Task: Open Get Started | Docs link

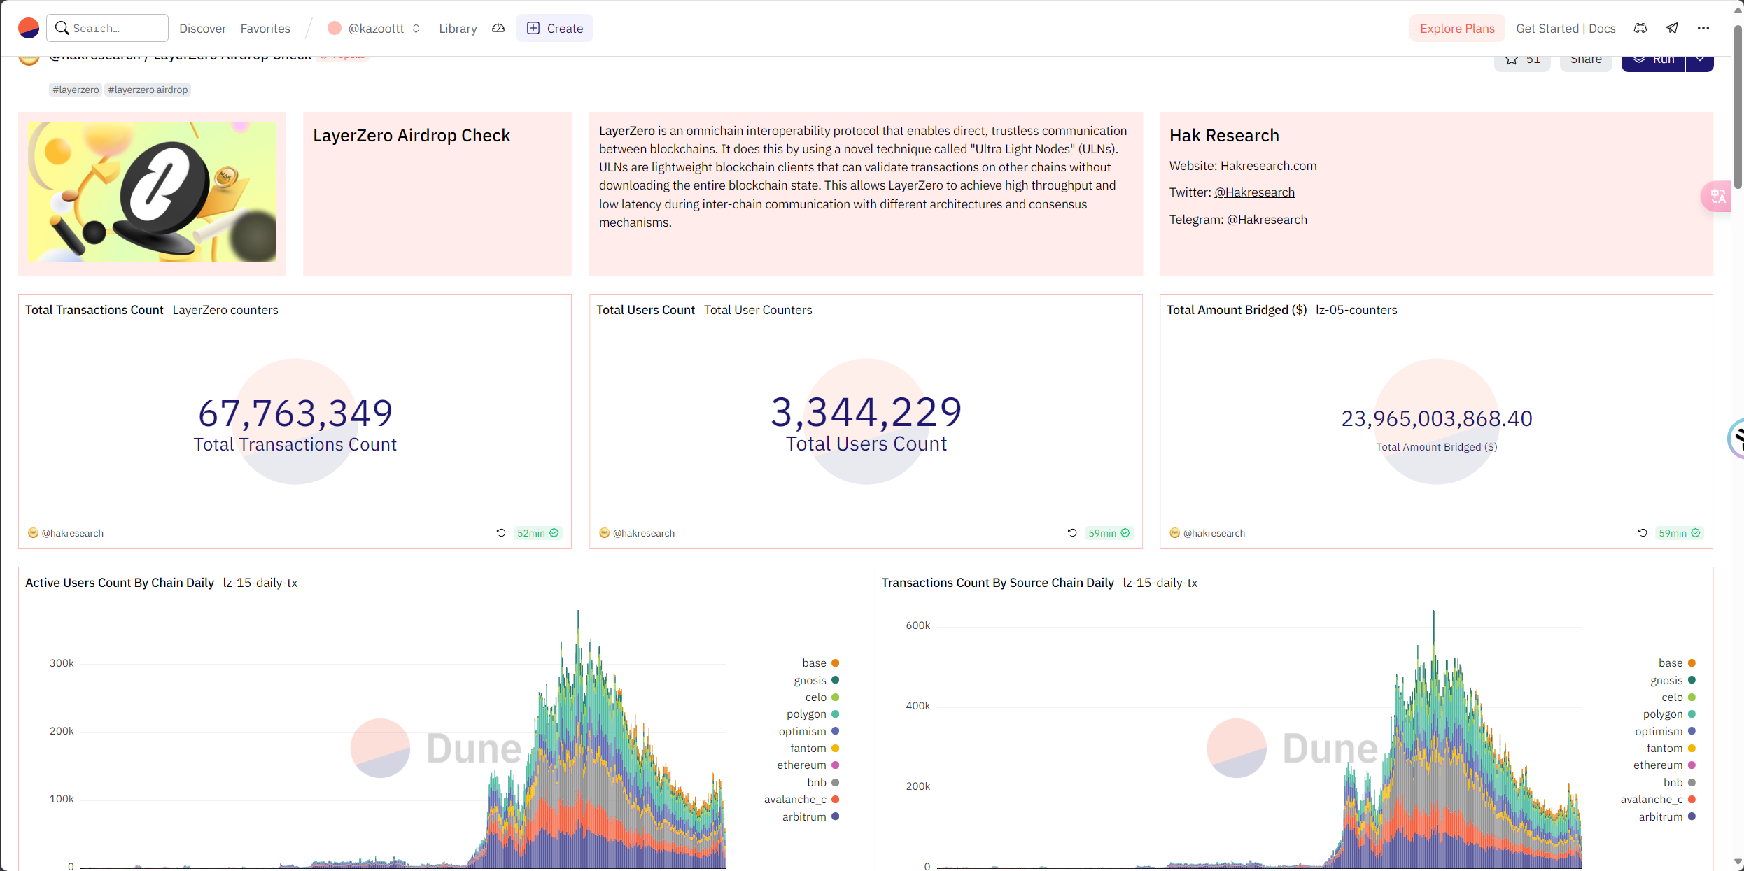Action: (x=1566, y=29)
